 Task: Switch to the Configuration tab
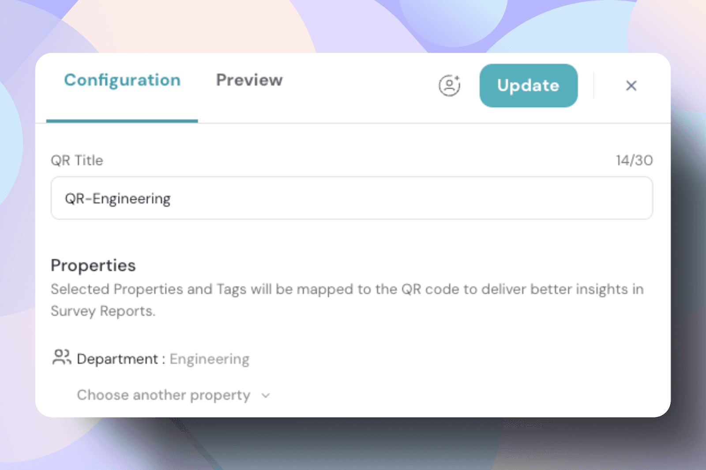click(122, 80)
